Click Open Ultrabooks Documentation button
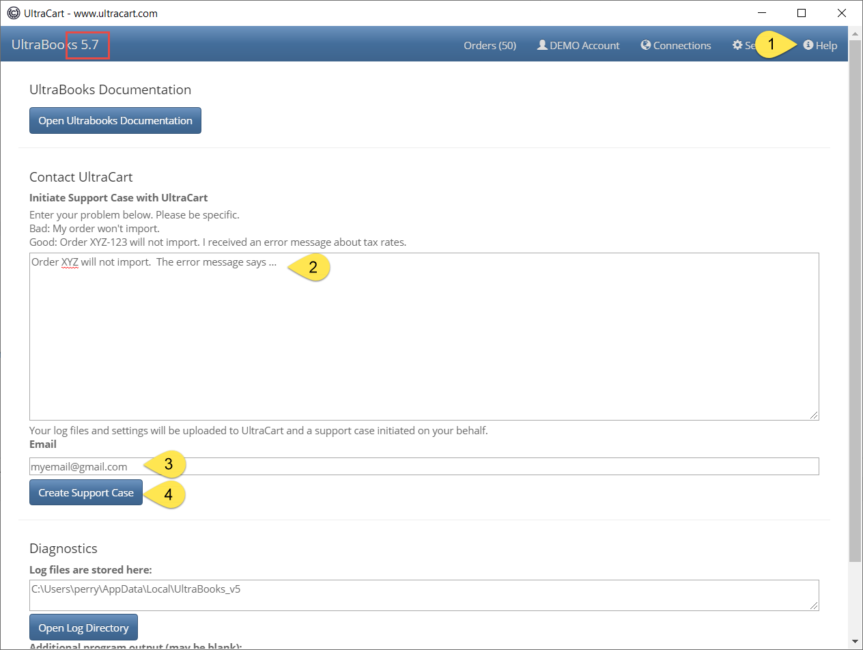The height and width of the screenshot is (650, 863). click(115, 120)
